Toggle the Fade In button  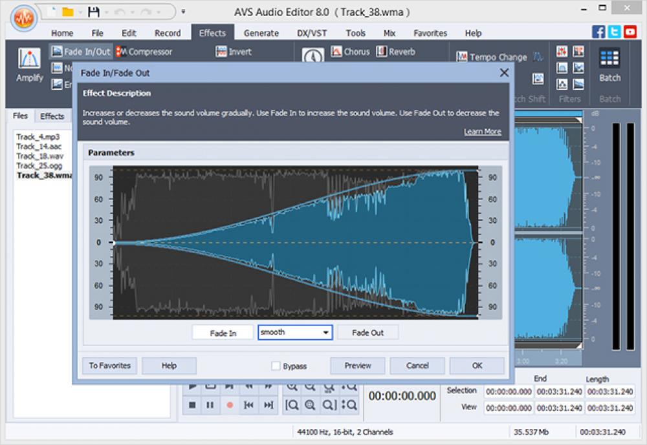point(222,332)
